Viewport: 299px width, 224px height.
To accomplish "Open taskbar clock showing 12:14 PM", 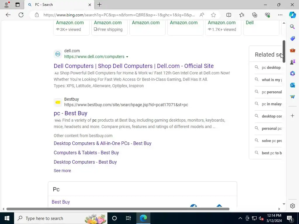I will click(274, 218).
